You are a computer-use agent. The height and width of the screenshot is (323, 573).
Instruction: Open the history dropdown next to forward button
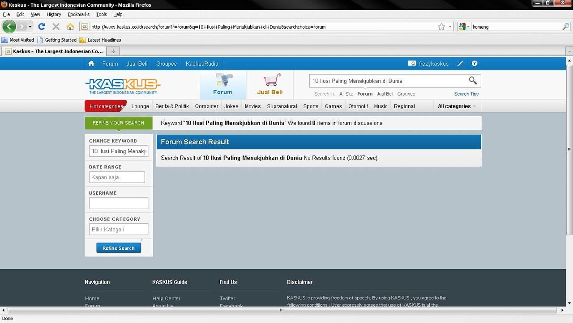coord(30,27)
